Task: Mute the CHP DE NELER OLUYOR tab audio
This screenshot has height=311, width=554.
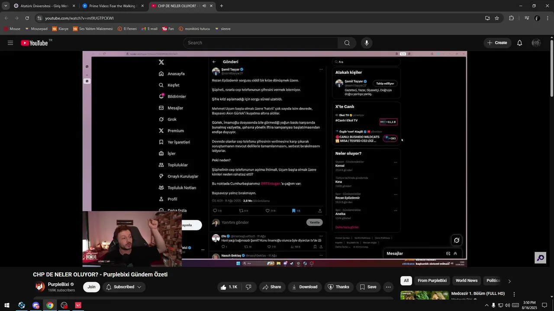Action: pyautogui.click(x=204, y=6)
